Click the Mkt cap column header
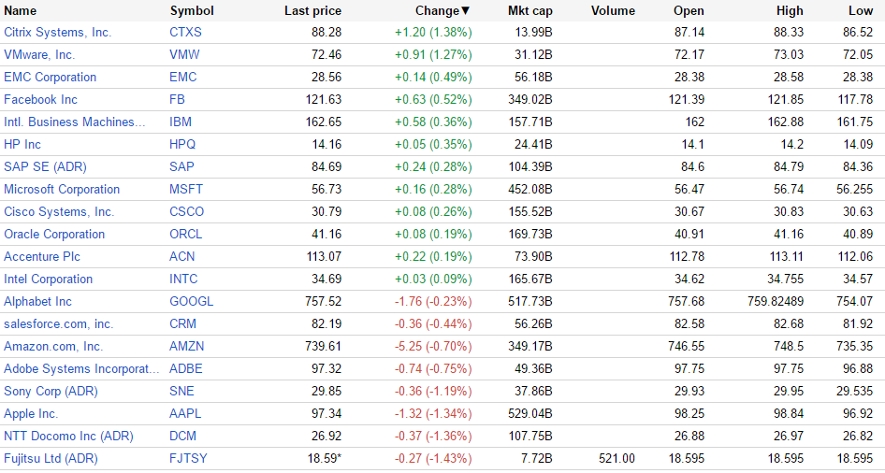885x473 pixels. click(530, 11)
